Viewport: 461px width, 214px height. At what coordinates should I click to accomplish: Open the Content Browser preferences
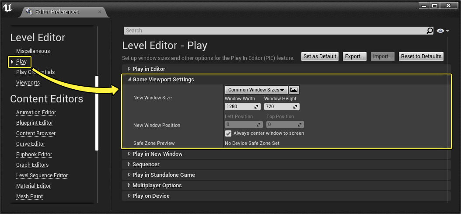(x=35, y=133)
